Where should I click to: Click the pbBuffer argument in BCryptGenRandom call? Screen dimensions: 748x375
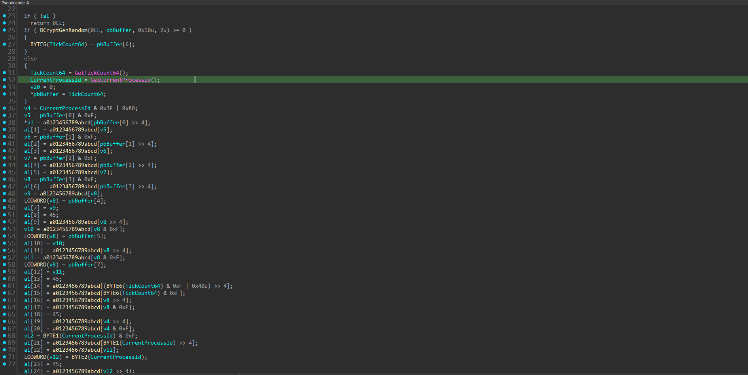119,30
